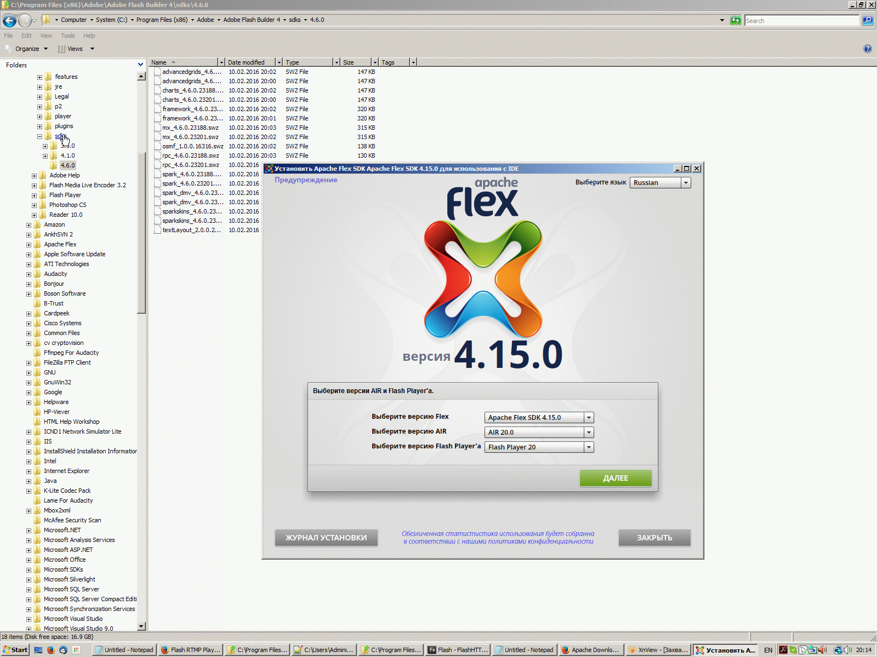877x657 pixels.
Task: Select the textLayout_2.0.0.2 file icon
Action: click(158, 230)
